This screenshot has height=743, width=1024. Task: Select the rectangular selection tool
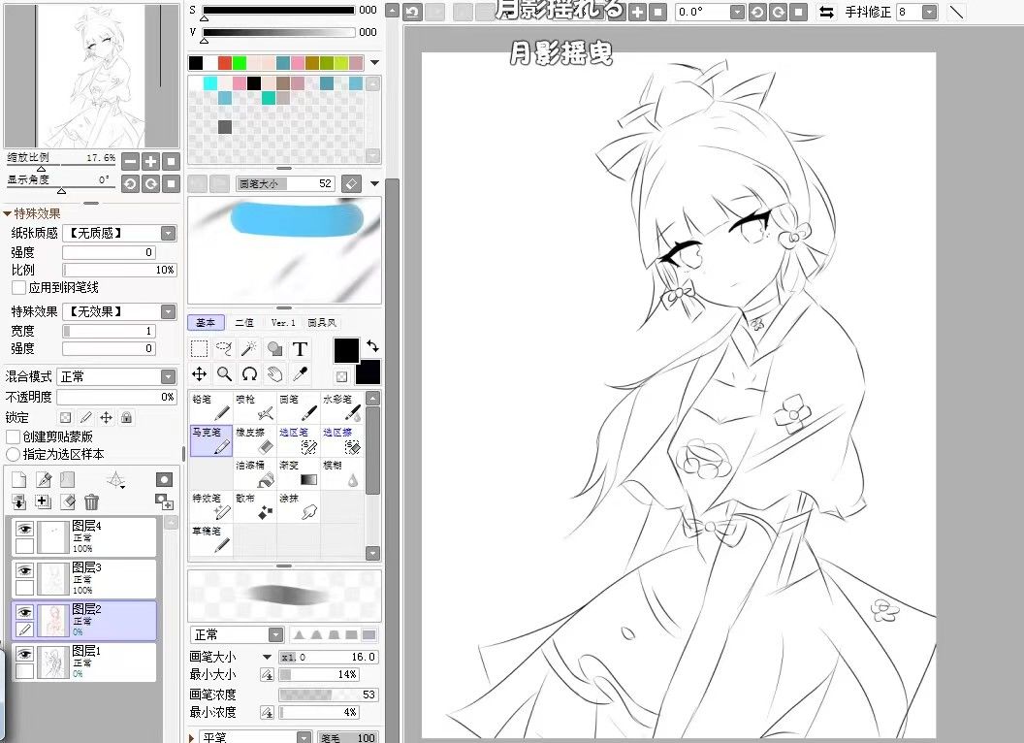pyautogui.click(x=199, y=349)
